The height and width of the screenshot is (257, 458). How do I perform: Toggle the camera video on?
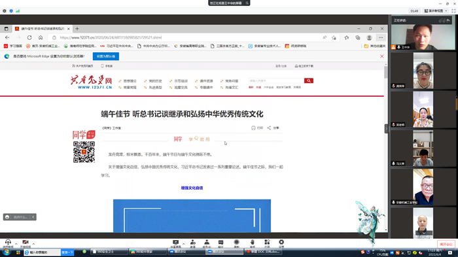pos(26,243)
